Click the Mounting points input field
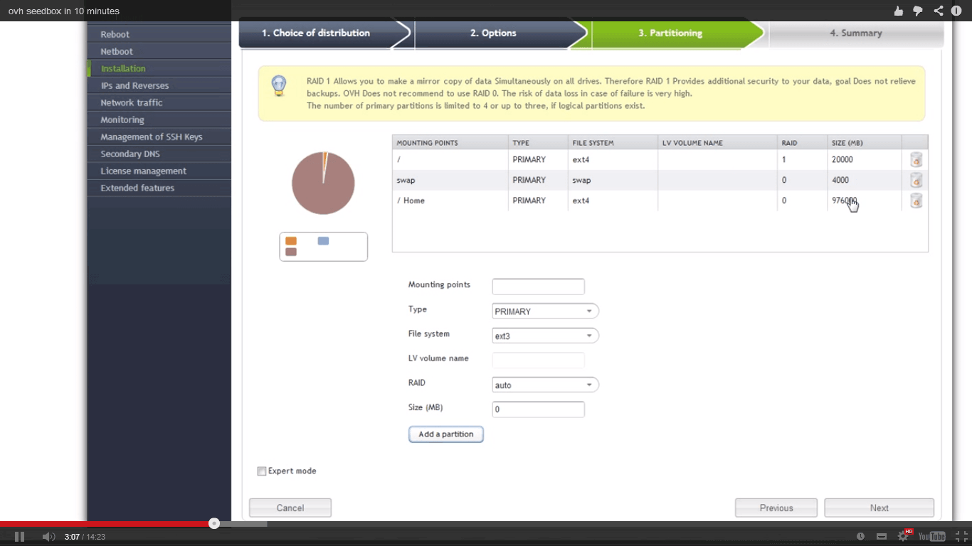The height and width of the screenshot is (546, 972). pyautogui.click(x=538, y=287)
